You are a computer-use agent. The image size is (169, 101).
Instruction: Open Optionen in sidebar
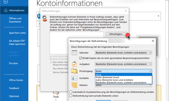tap(14, 96)
